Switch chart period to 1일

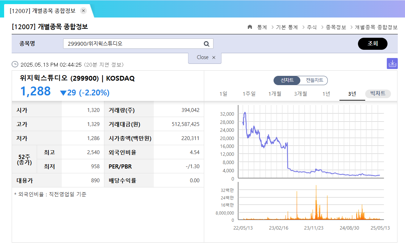point(224,93)
